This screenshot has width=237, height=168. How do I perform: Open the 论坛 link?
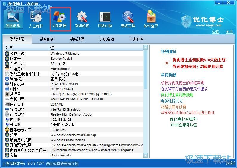pos(216,32)
